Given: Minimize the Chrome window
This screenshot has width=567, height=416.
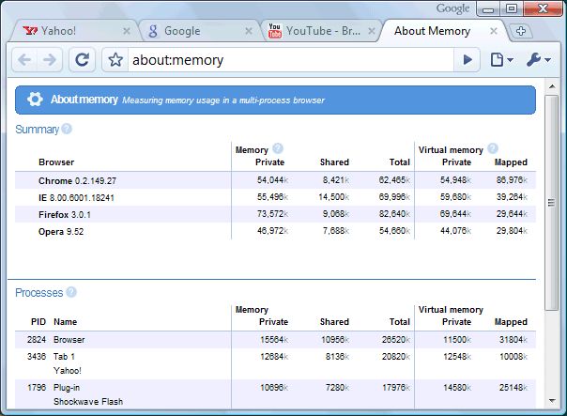Looking at the screenshot, I should tap(488, 9).
